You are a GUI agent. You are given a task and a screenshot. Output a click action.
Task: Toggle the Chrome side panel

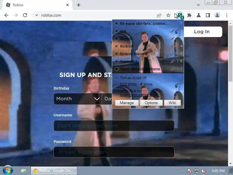(208, 15)
